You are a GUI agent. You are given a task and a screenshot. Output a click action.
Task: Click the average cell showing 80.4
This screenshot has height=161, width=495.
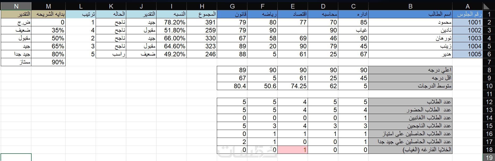(232, 86)
